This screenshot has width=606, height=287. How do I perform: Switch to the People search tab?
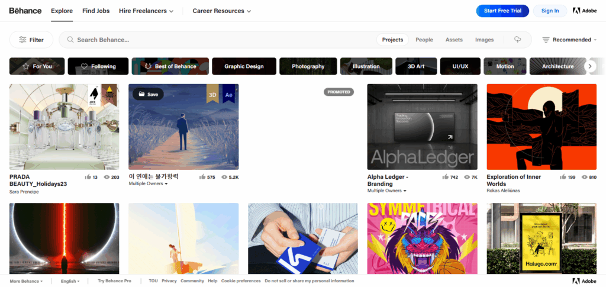coord(424,40)
